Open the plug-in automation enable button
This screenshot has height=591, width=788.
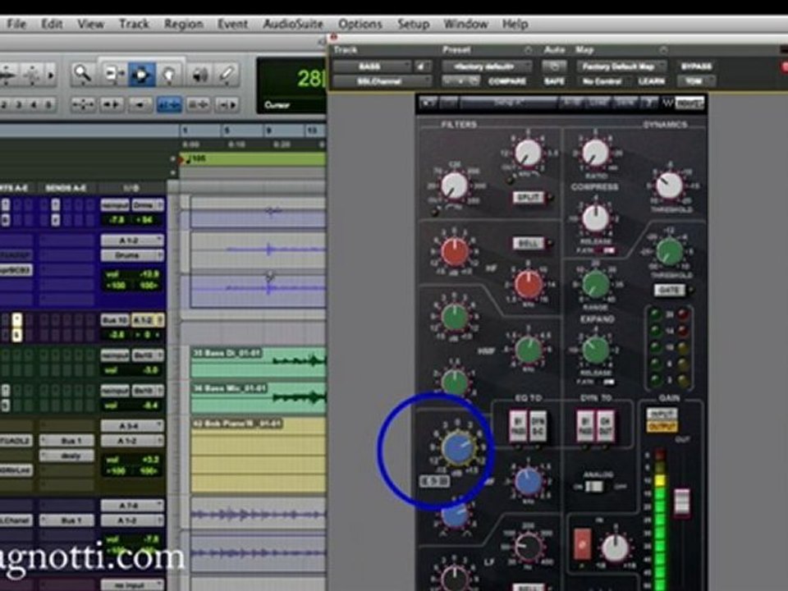pyautogui.click(x=554, y=66)
